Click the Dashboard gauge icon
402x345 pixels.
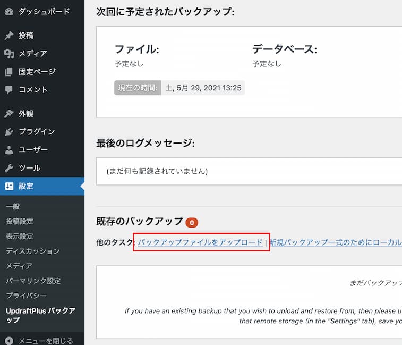9,11
